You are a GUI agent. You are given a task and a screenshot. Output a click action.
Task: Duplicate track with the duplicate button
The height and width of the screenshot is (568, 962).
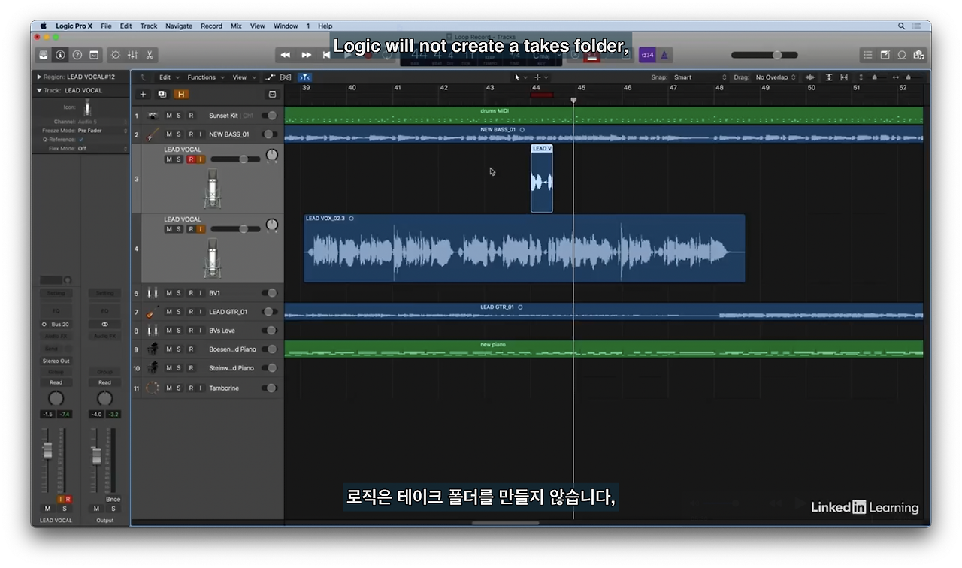pos(162,95)
